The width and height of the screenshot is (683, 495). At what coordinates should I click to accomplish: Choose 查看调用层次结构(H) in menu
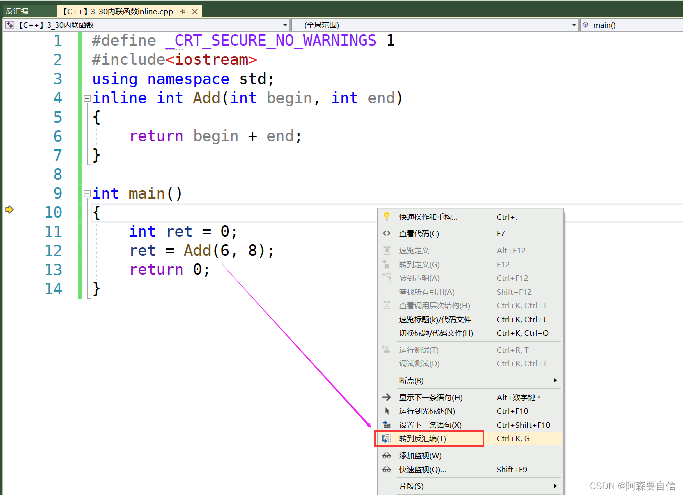(x=470, y=305)
